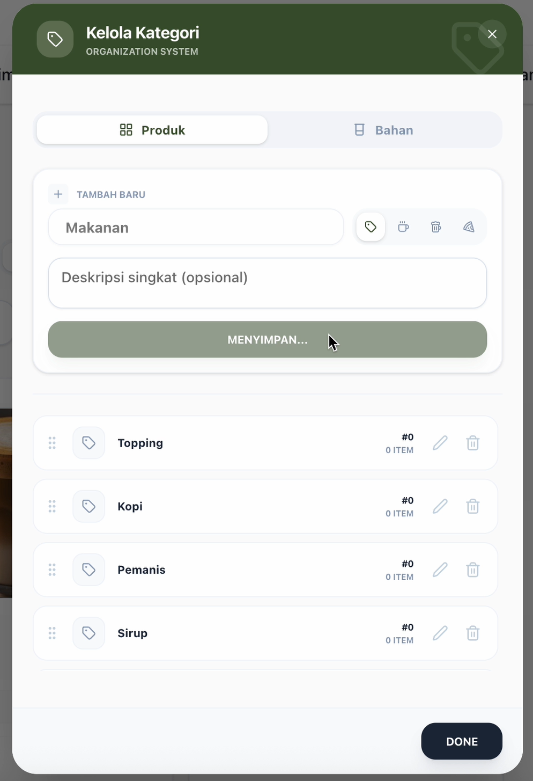Select the pizza slice icon option
Viewport: 533px width, 781px height.
(468, 227)
